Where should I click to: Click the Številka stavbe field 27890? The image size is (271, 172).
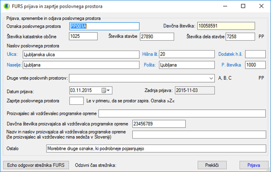(157, 37)
